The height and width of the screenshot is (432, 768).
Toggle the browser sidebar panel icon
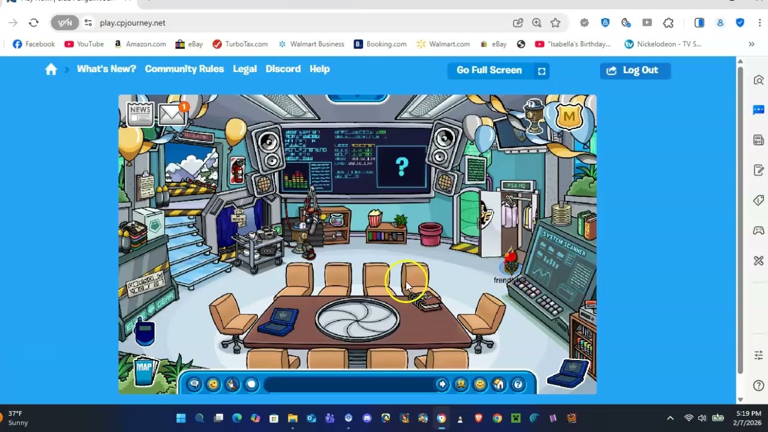(x=700, y=23)
